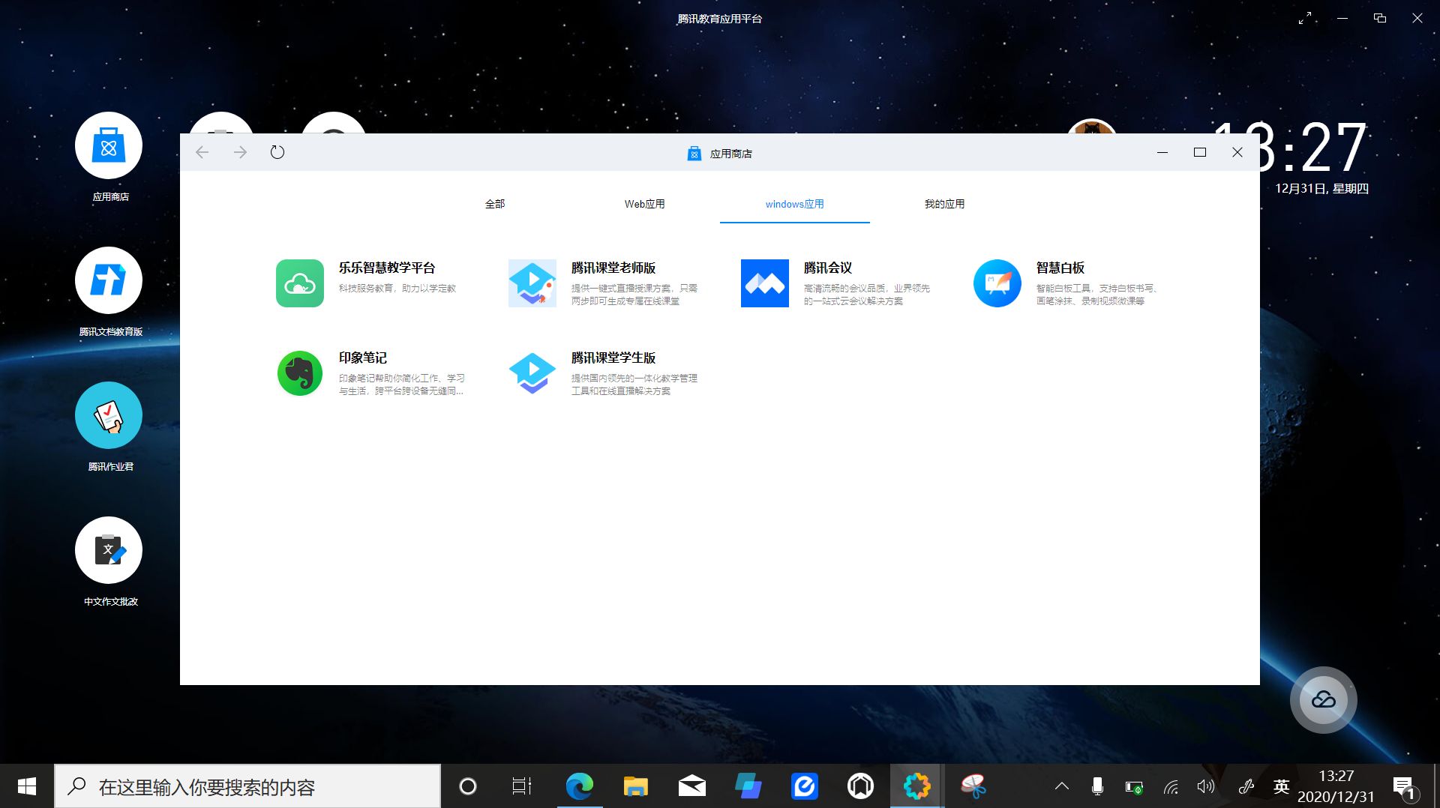Open the 中文作文批改 desktop icon
The height and width of the screenshot is (808, 1440).
click(x=109, y=550)
